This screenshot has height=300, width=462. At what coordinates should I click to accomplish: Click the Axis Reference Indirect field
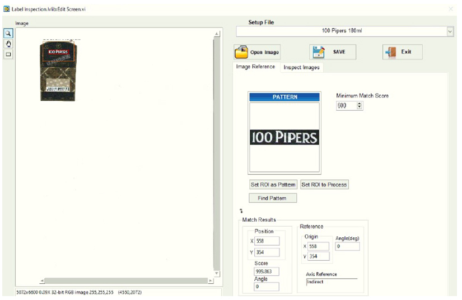click(330, 283)
